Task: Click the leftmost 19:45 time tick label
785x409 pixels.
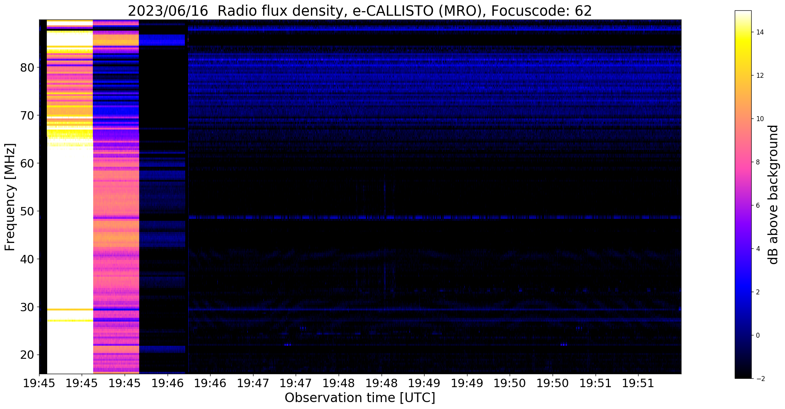Action: click(x=39, y=383)
